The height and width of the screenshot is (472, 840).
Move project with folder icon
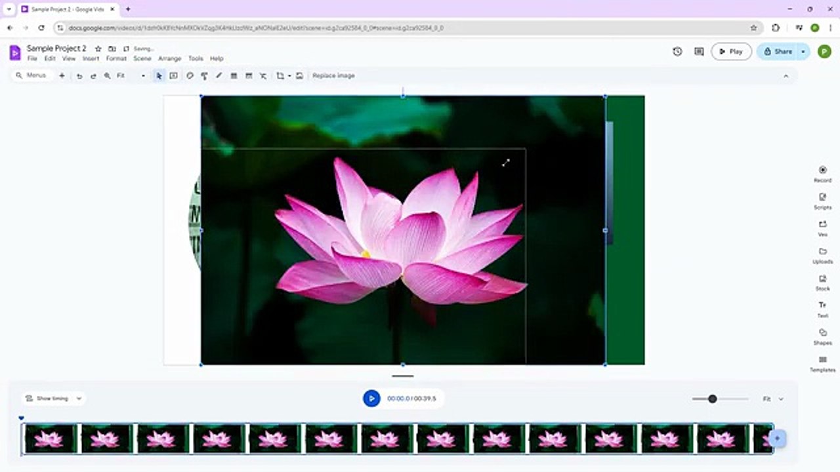coord(112,49)
